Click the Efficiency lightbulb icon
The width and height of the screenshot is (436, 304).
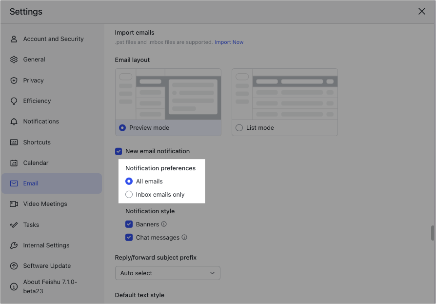14,101
